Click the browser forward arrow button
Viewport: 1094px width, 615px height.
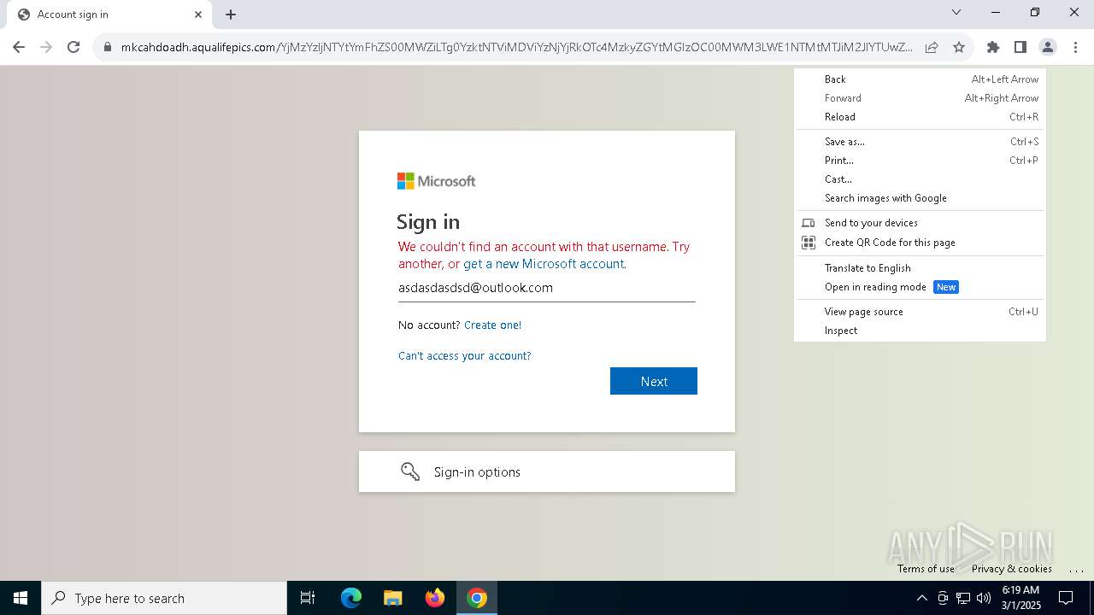[46, 47]
